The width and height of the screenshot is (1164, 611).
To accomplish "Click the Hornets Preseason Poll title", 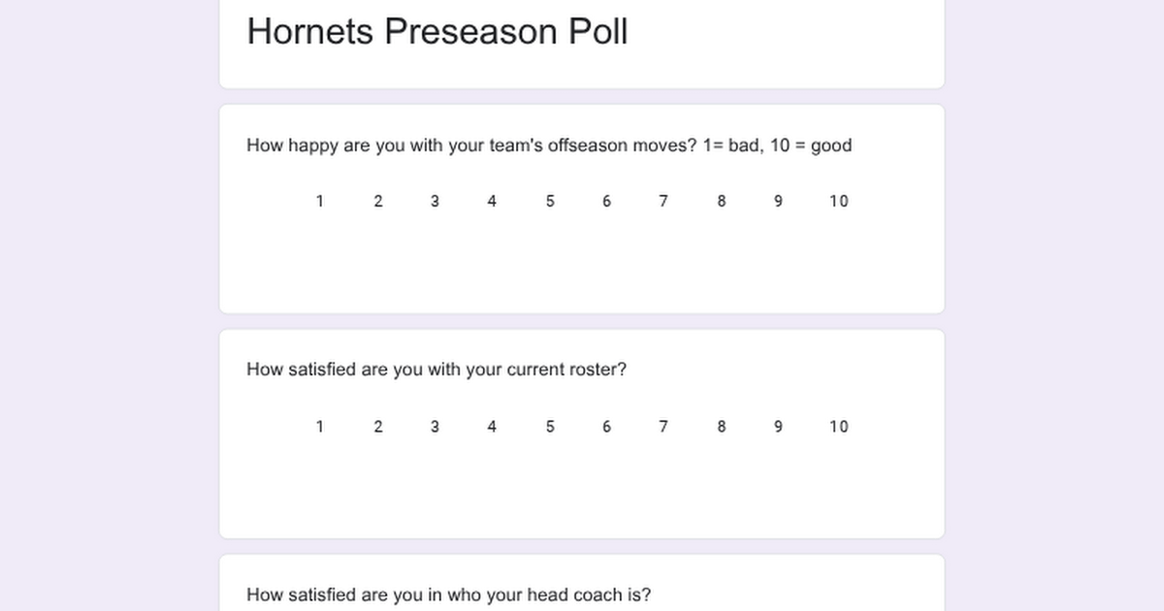I will point(437,31).
